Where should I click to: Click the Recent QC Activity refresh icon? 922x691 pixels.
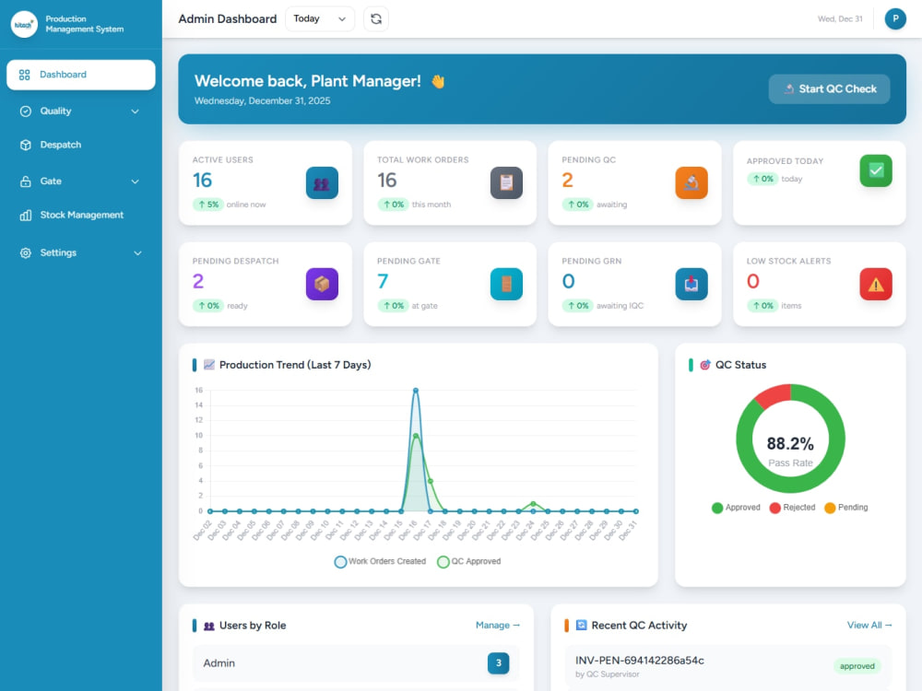(x=581, y=626)
